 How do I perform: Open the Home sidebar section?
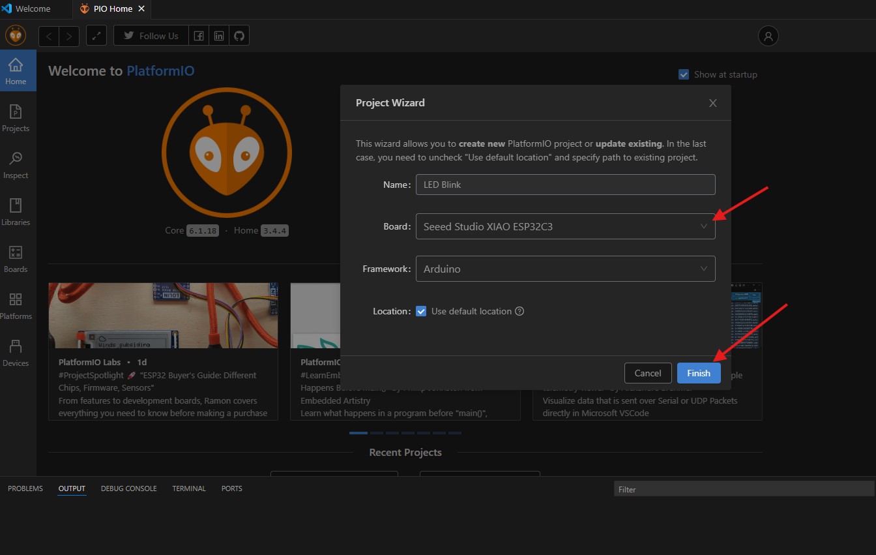tap(16, 71)
